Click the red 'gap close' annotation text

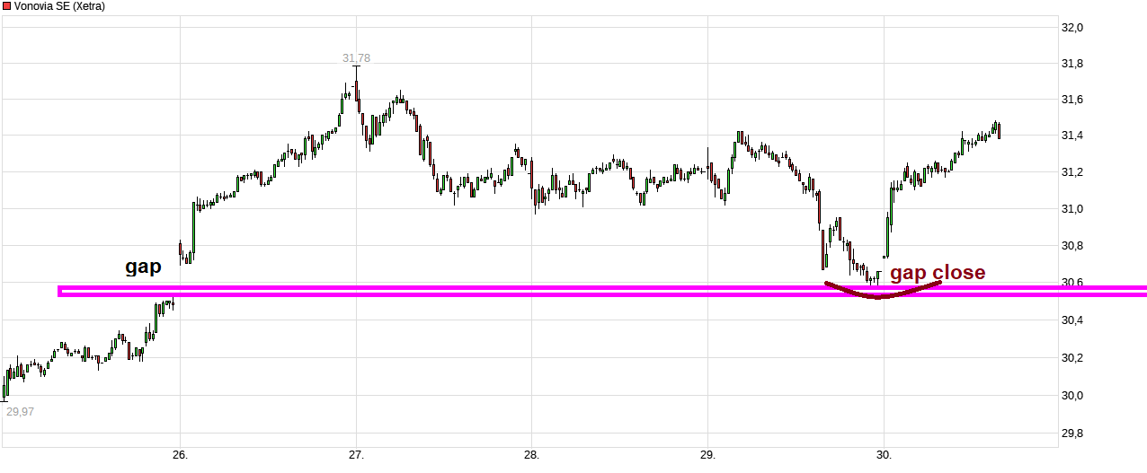[x=938, y=272]
